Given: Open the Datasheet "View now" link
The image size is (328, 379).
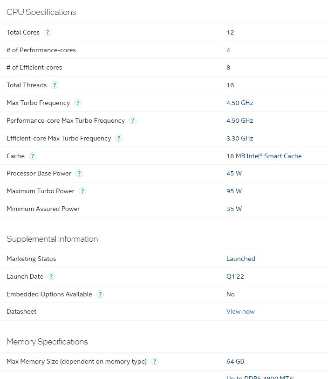Looking at the screenshot, I should pos(240,311).
